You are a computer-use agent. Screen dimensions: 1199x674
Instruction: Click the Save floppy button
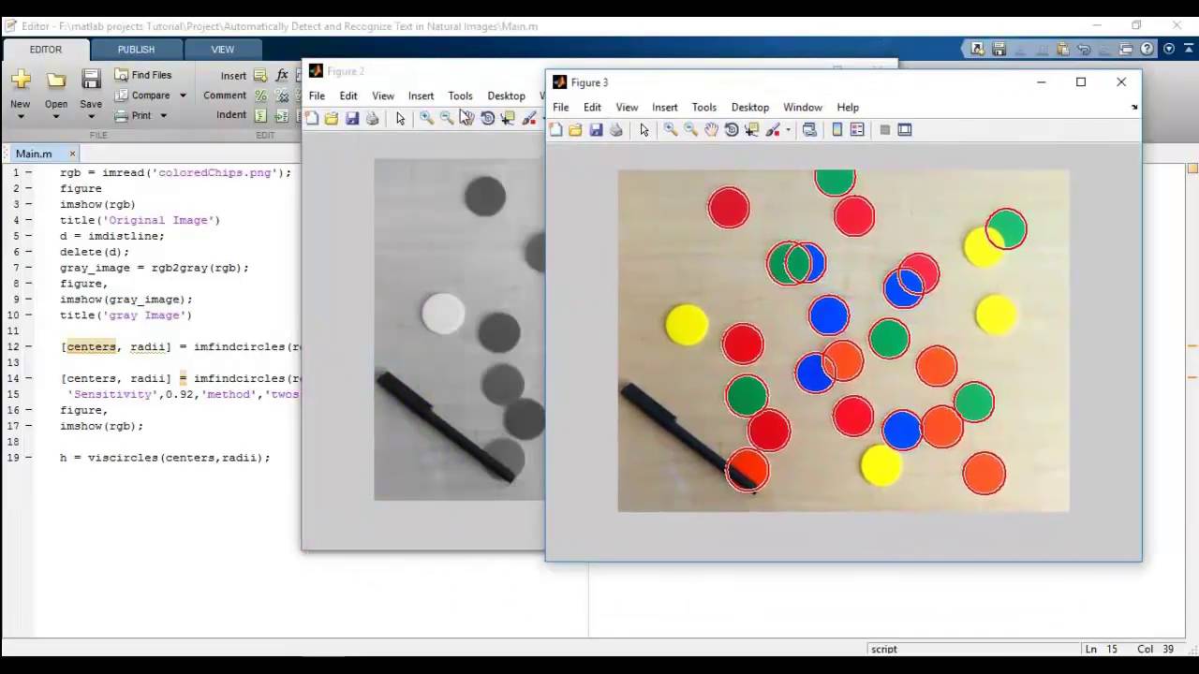click(91, 80)
